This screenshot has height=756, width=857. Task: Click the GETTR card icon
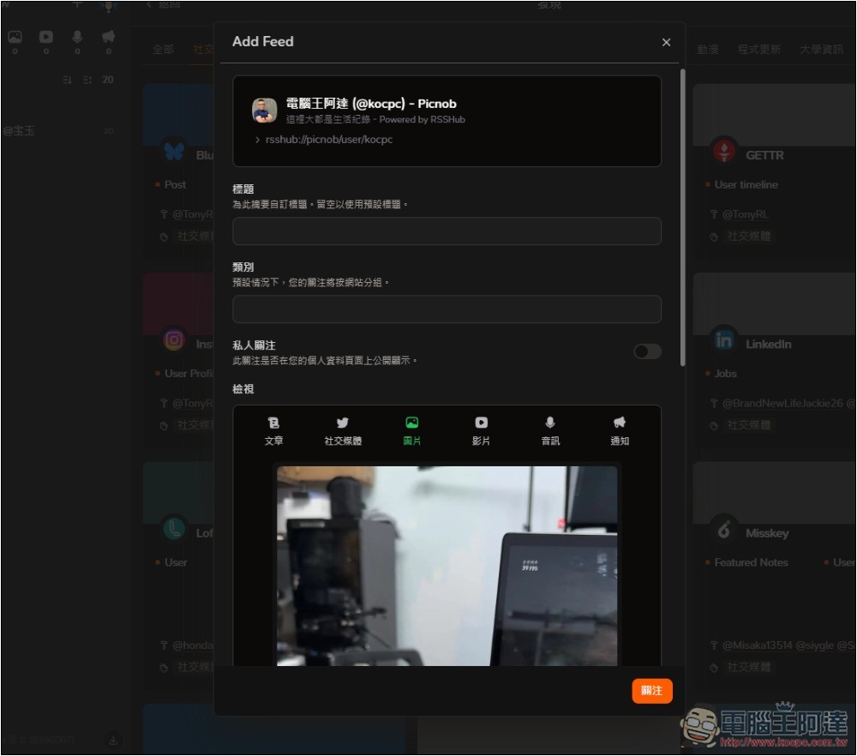[724, 150]
